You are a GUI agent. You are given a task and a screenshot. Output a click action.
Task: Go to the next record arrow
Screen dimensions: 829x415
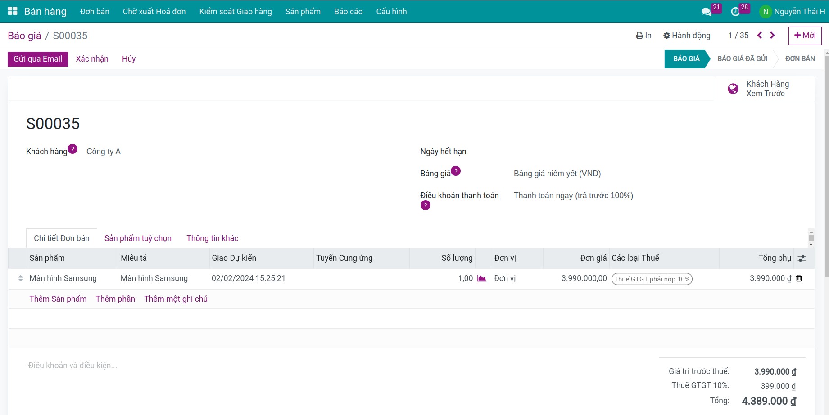[x=772, y=36]
